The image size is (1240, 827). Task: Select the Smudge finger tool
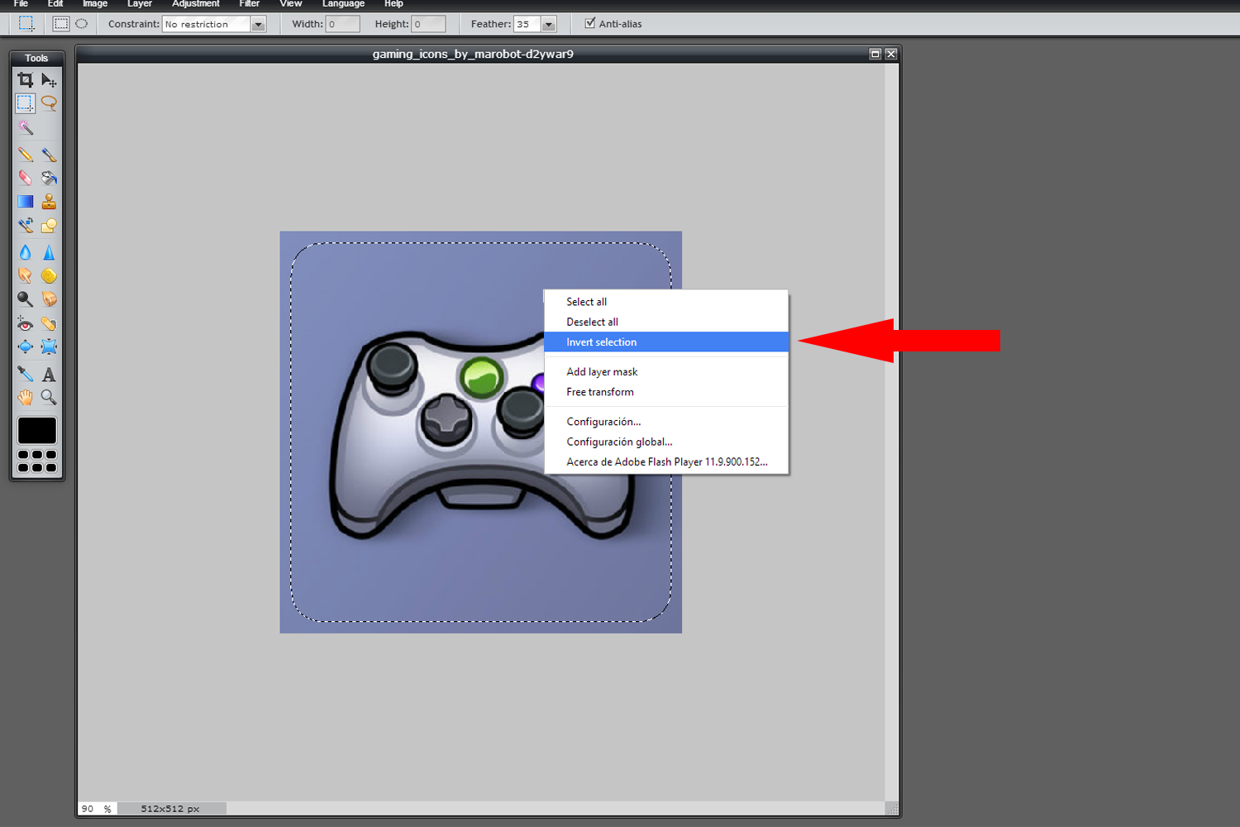click(26, 275)
